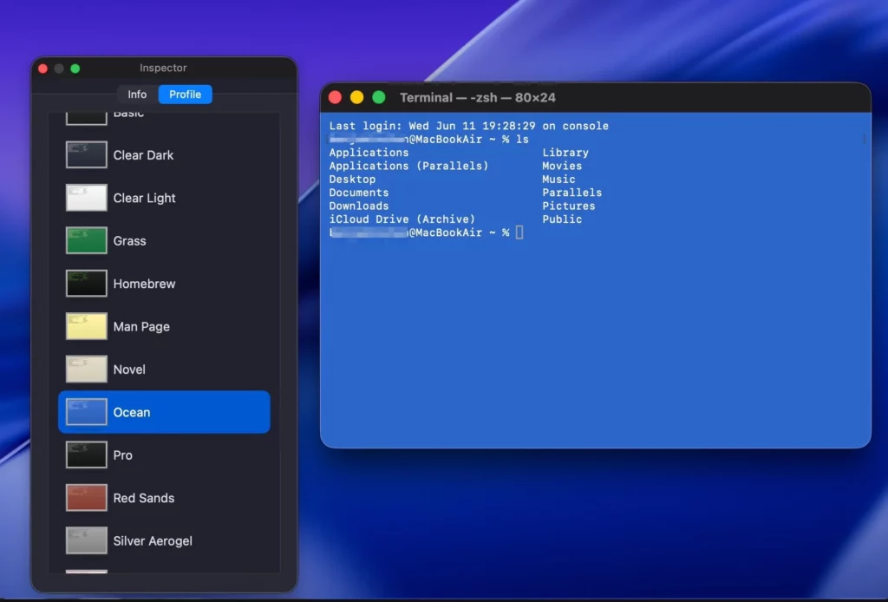Pick the Homebrew profile thumbnail
Image resolution: width=888 pixels, height=602 pixels.
coord(86,283)
